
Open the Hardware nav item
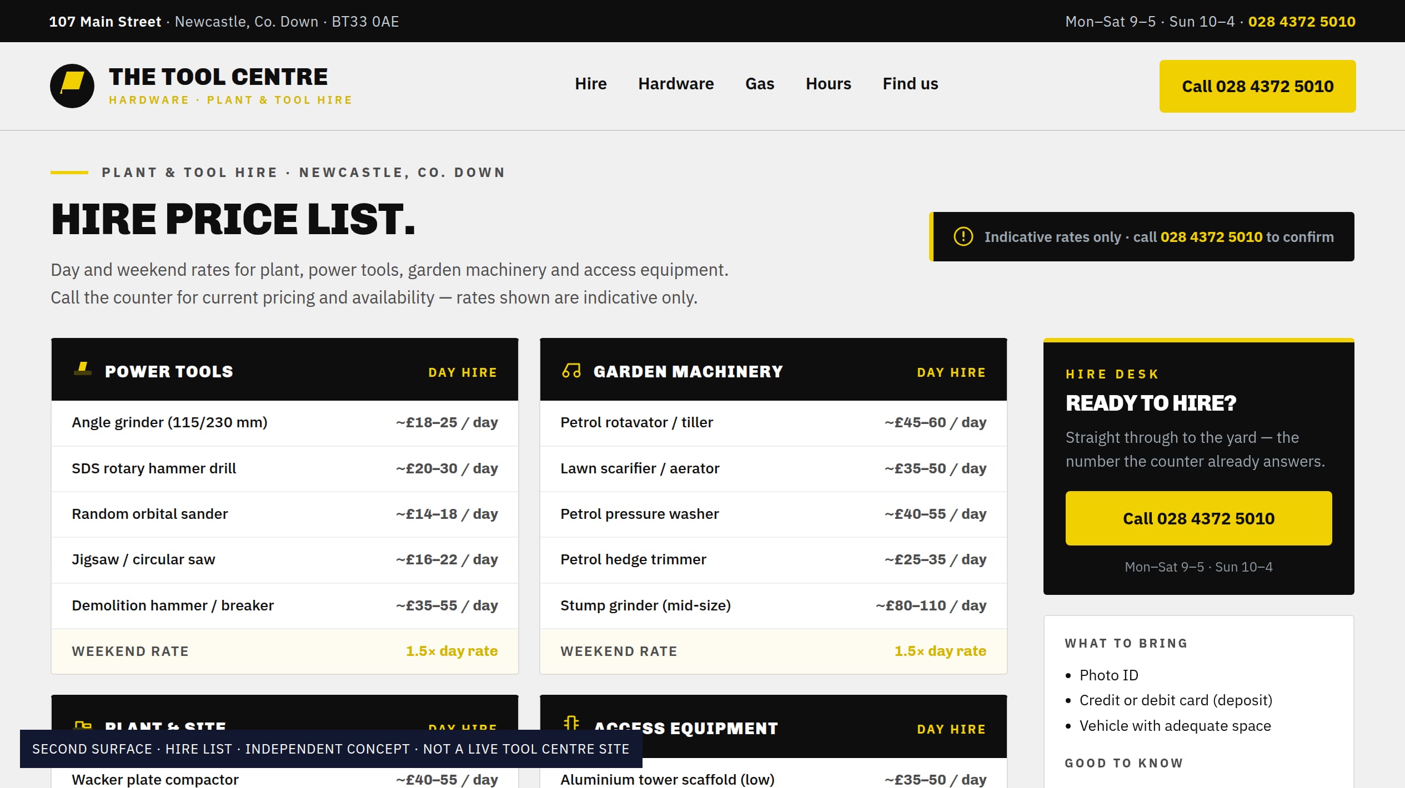click(676, 84)
